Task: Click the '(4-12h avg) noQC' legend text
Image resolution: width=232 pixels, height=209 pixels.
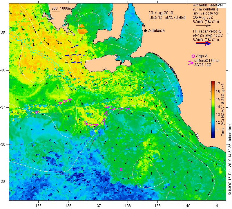Action: pyautogui.click(x=208, y=35)
